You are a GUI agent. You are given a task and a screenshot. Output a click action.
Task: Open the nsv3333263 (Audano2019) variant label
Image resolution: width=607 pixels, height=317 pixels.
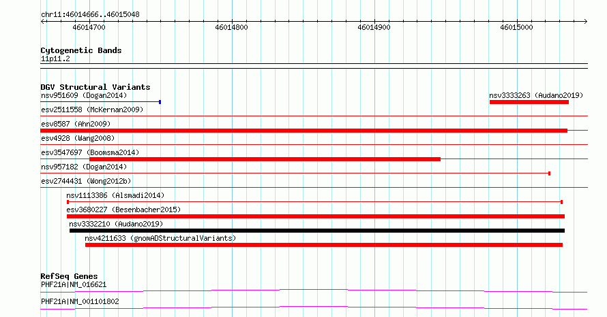click(x=536, y=95)
